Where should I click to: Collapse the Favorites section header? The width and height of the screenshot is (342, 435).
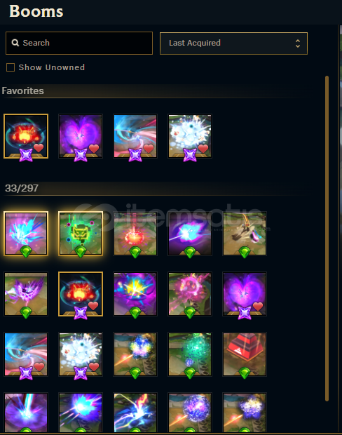(22, 91)
